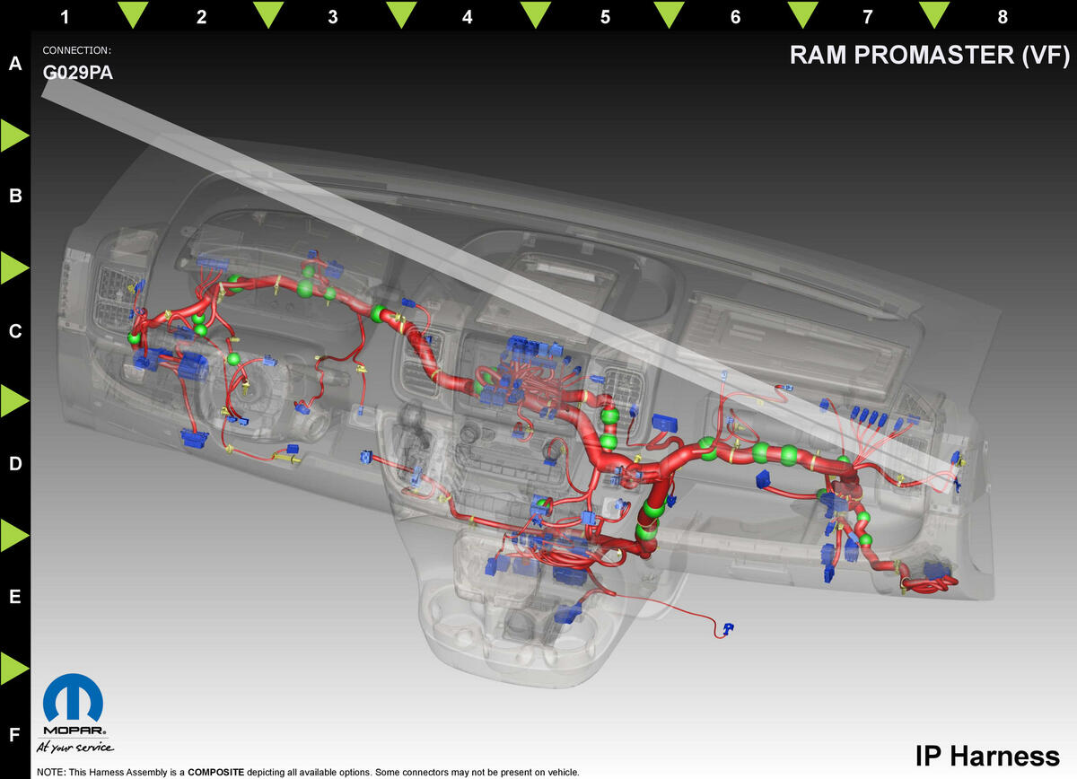Select grid row label E
1077x779 pixels.
click(x=14, y=596)
